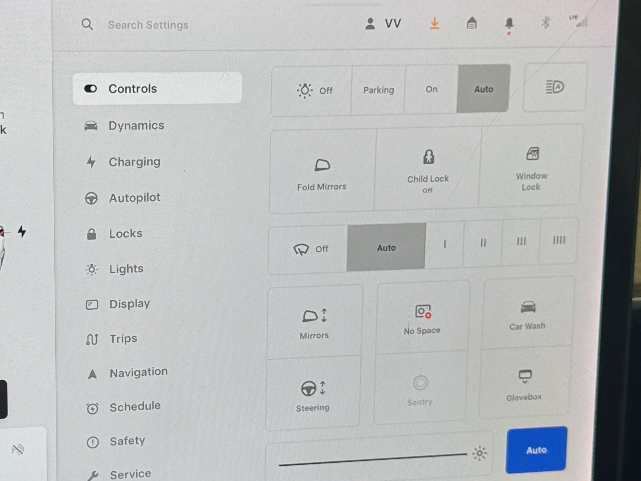Open the Charging settings menu

point(123,162)
